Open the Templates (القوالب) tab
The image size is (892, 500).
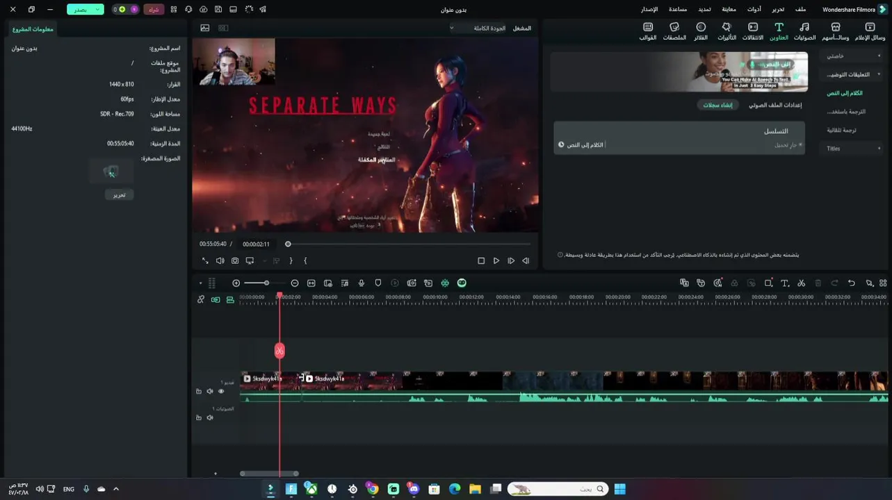pos(648,31)
